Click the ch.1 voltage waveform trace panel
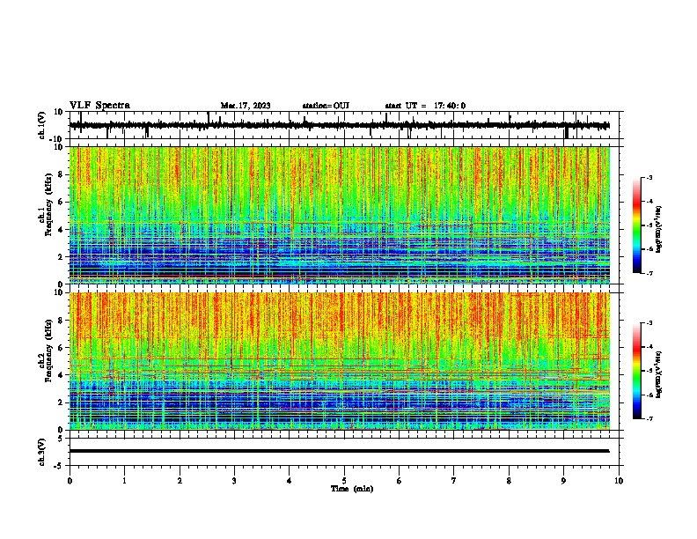 344,125
